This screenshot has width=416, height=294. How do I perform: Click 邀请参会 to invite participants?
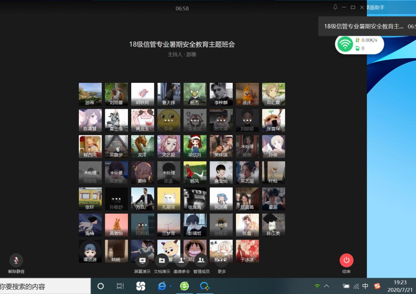(181, 260)
